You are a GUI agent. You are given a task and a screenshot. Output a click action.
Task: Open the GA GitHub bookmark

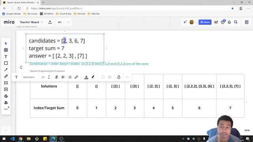(47, 14)
